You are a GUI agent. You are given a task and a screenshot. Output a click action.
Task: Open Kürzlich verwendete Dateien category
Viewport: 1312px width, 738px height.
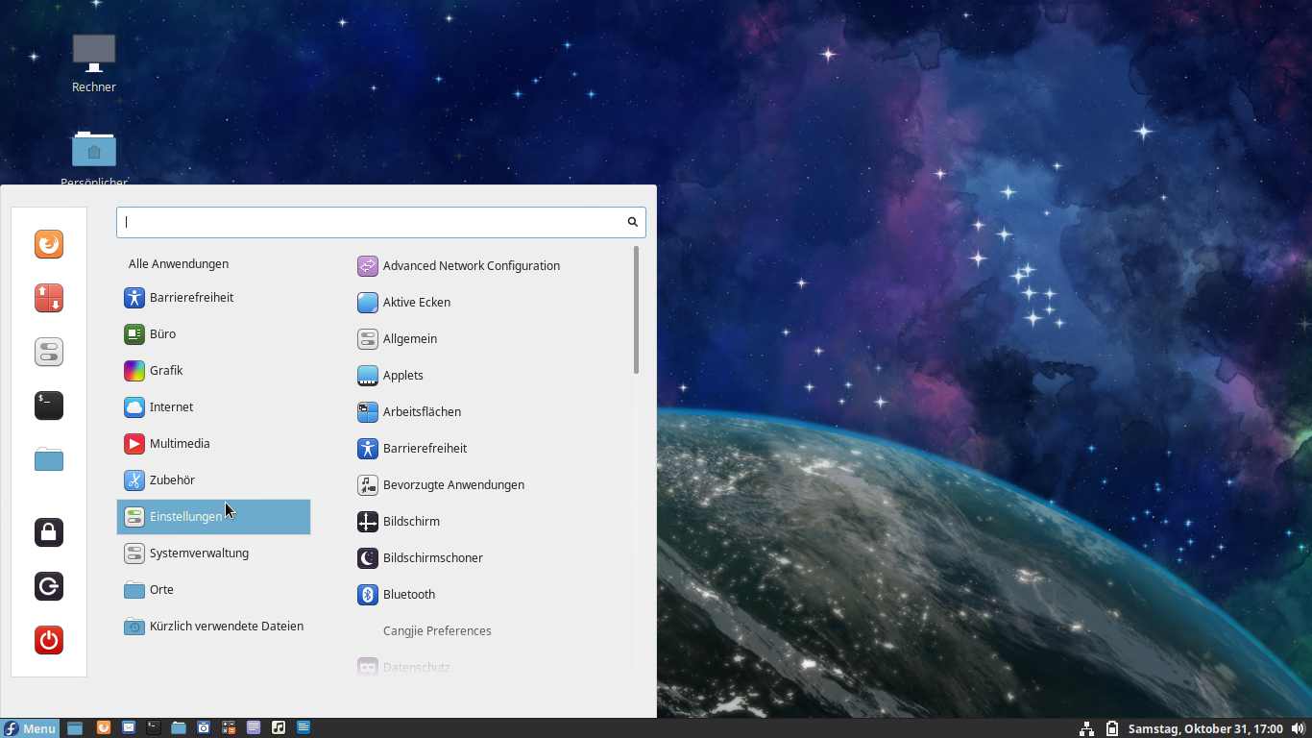tap(213, 627)
